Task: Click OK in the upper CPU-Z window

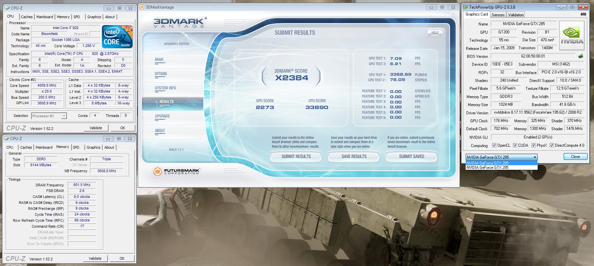Action: click(123, 128)
